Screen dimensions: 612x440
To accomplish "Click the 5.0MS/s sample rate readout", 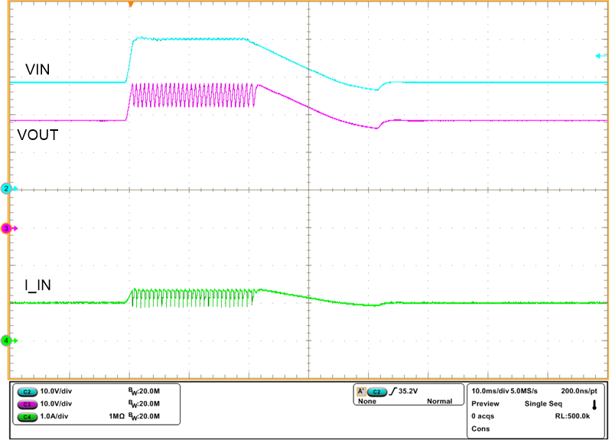I will point(524,391).
